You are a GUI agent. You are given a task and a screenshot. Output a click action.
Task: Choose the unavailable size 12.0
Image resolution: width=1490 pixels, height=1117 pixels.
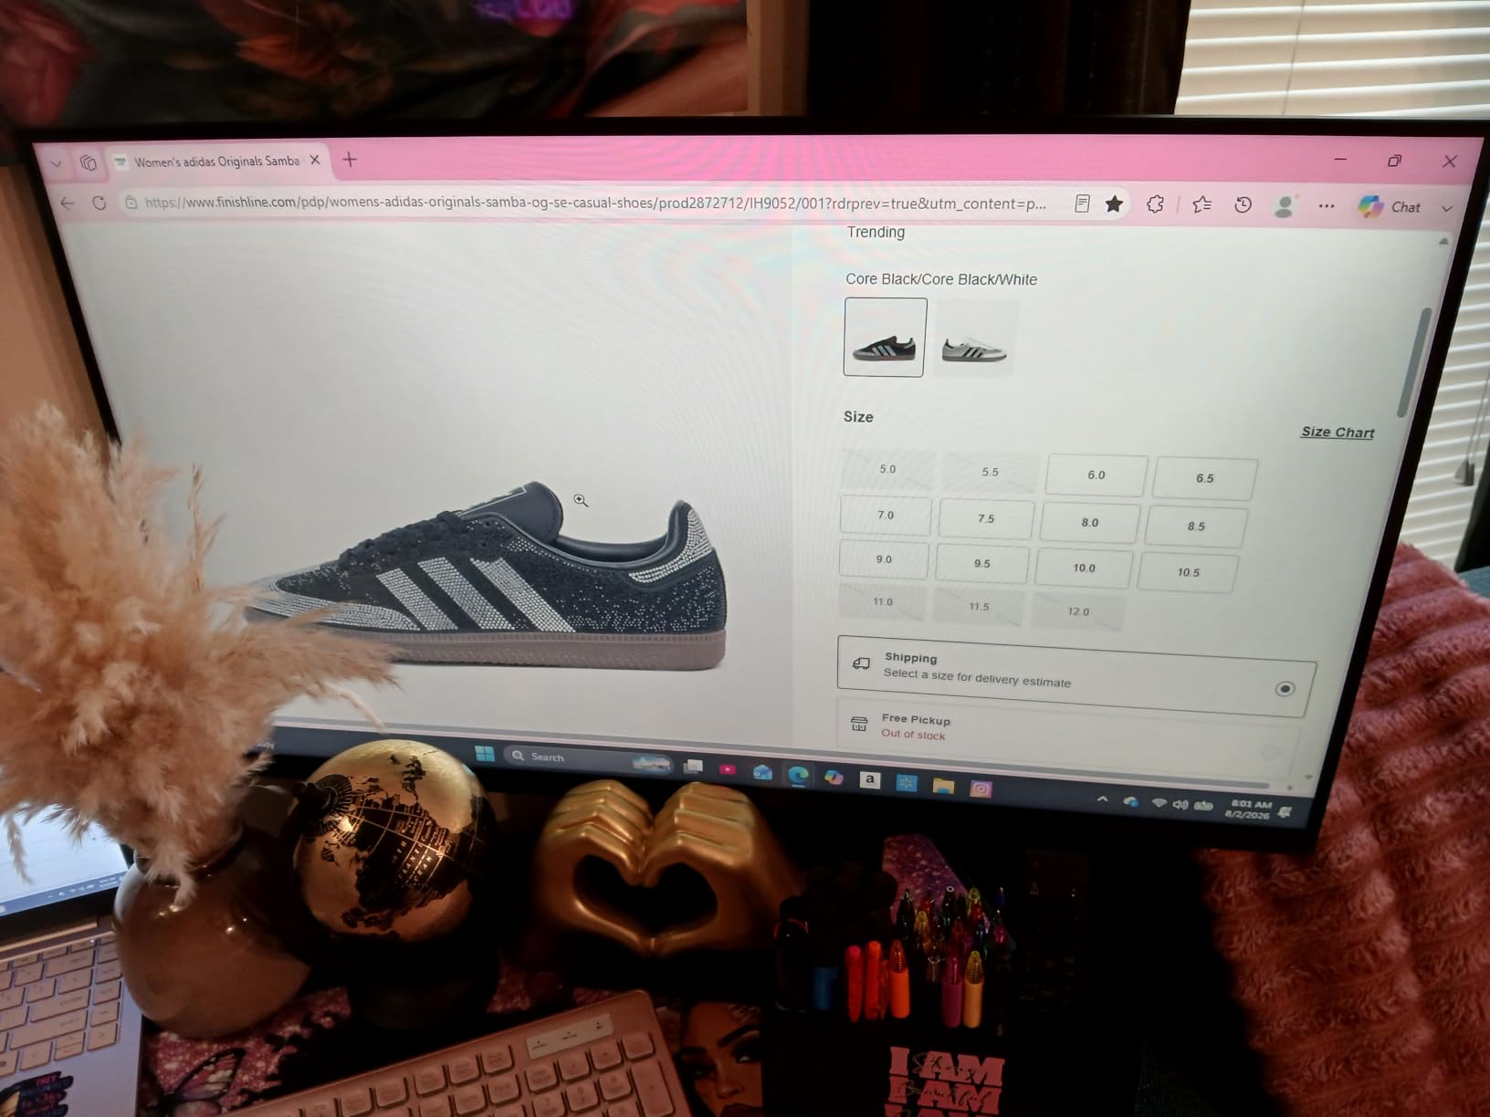(1078, 611)
